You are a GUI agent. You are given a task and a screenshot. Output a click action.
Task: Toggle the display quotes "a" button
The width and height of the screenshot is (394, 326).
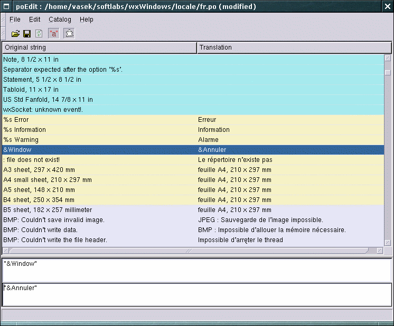[x=54, y=34]
